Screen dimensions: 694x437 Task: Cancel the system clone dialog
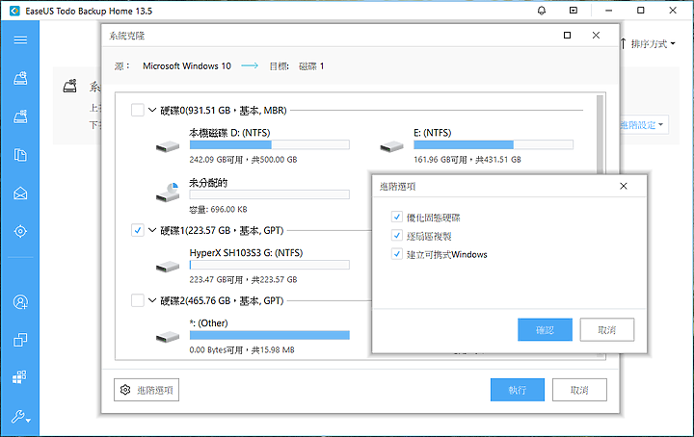(x=579, y=390)
